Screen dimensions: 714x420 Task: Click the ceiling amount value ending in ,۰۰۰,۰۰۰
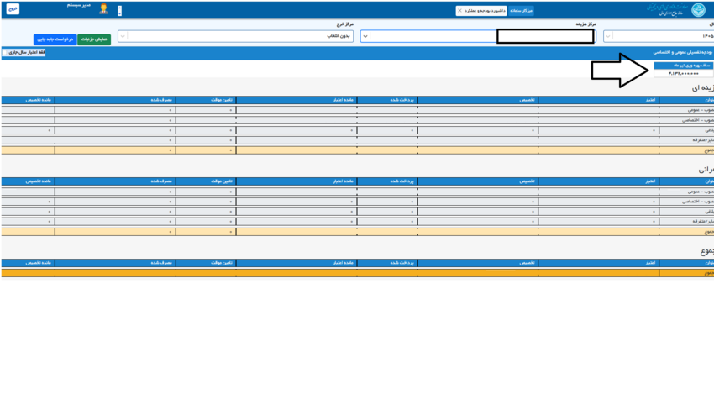coord(684,73)
